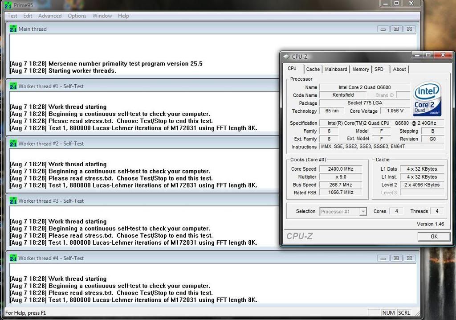Click the Main thread window icon
The image size is (456, 320).
[13, 29]
